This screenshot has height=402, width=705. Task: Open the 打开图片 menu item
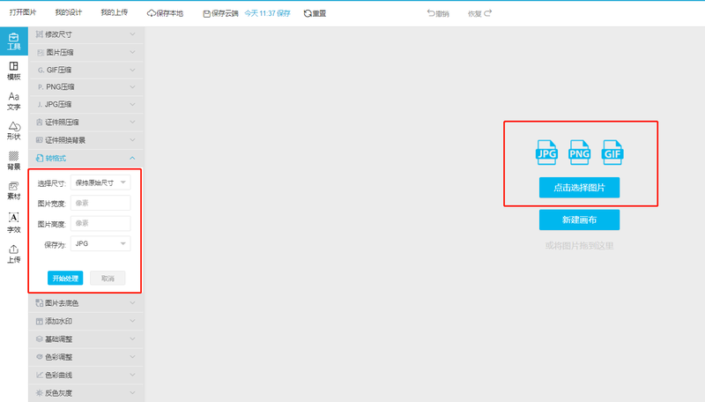23,12
